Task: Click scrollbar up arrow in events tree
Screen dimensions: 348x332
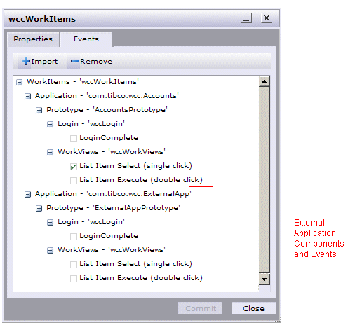Action: pyautogui.click(x=265, y=81)
